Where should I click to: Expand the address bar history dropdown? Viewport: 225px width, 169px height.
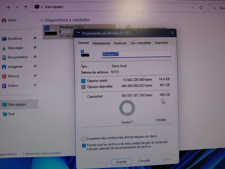click(x=192, y=8)
